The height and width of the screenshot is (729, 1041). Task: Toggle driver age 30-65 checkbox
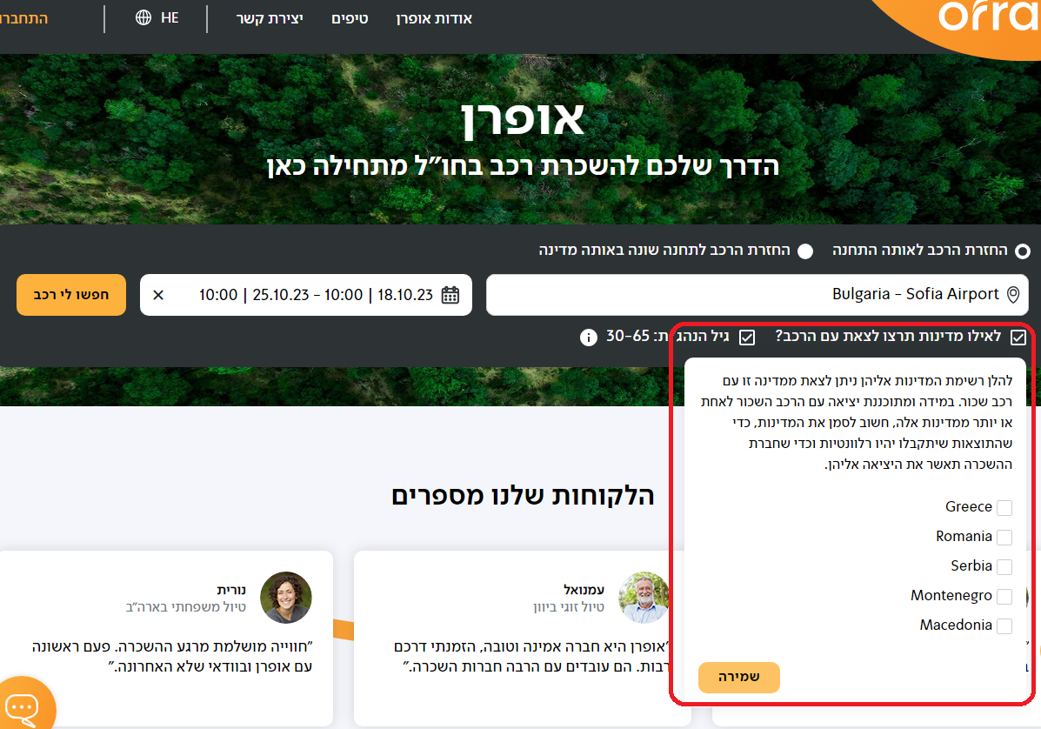(x=747, y=338)
